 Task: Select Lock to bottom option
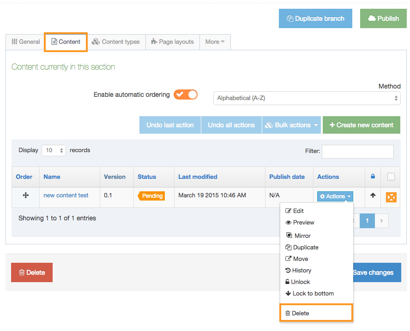point(313,293)
